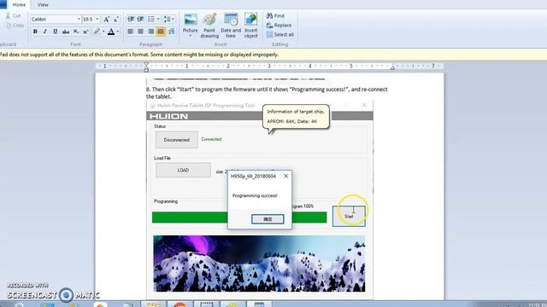This screenshot has height=307, width=547.
Task: Click Insert object
Action: pos(250,26)
